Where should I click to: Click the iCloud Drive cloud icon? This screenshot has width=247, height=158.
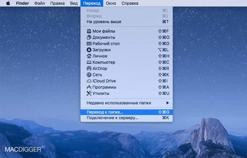click(x=89, y=81)
